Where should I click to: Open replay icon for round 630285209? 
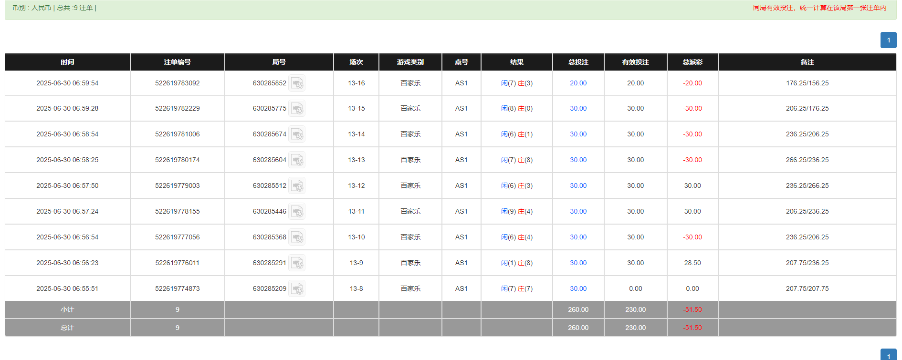pyautogui.click(x=297, y=289)
